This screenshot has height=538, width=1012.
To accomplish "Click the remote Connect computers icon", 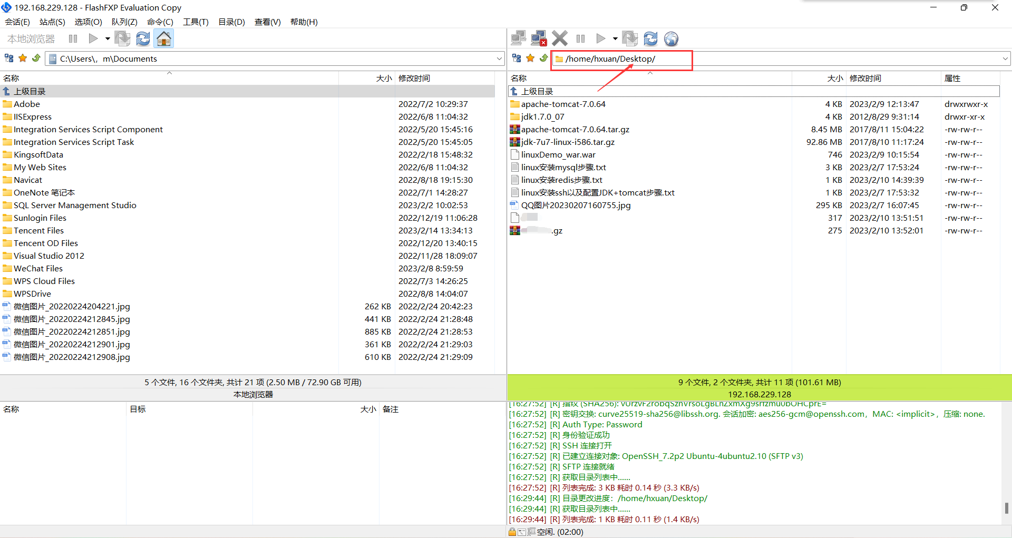I will point(519,38).
